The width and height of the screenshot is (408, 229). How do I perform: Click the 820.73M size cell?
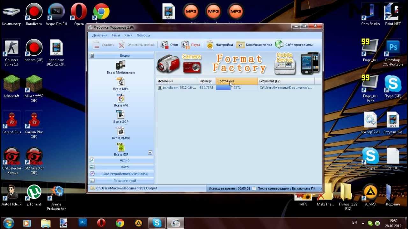(206, 87)
